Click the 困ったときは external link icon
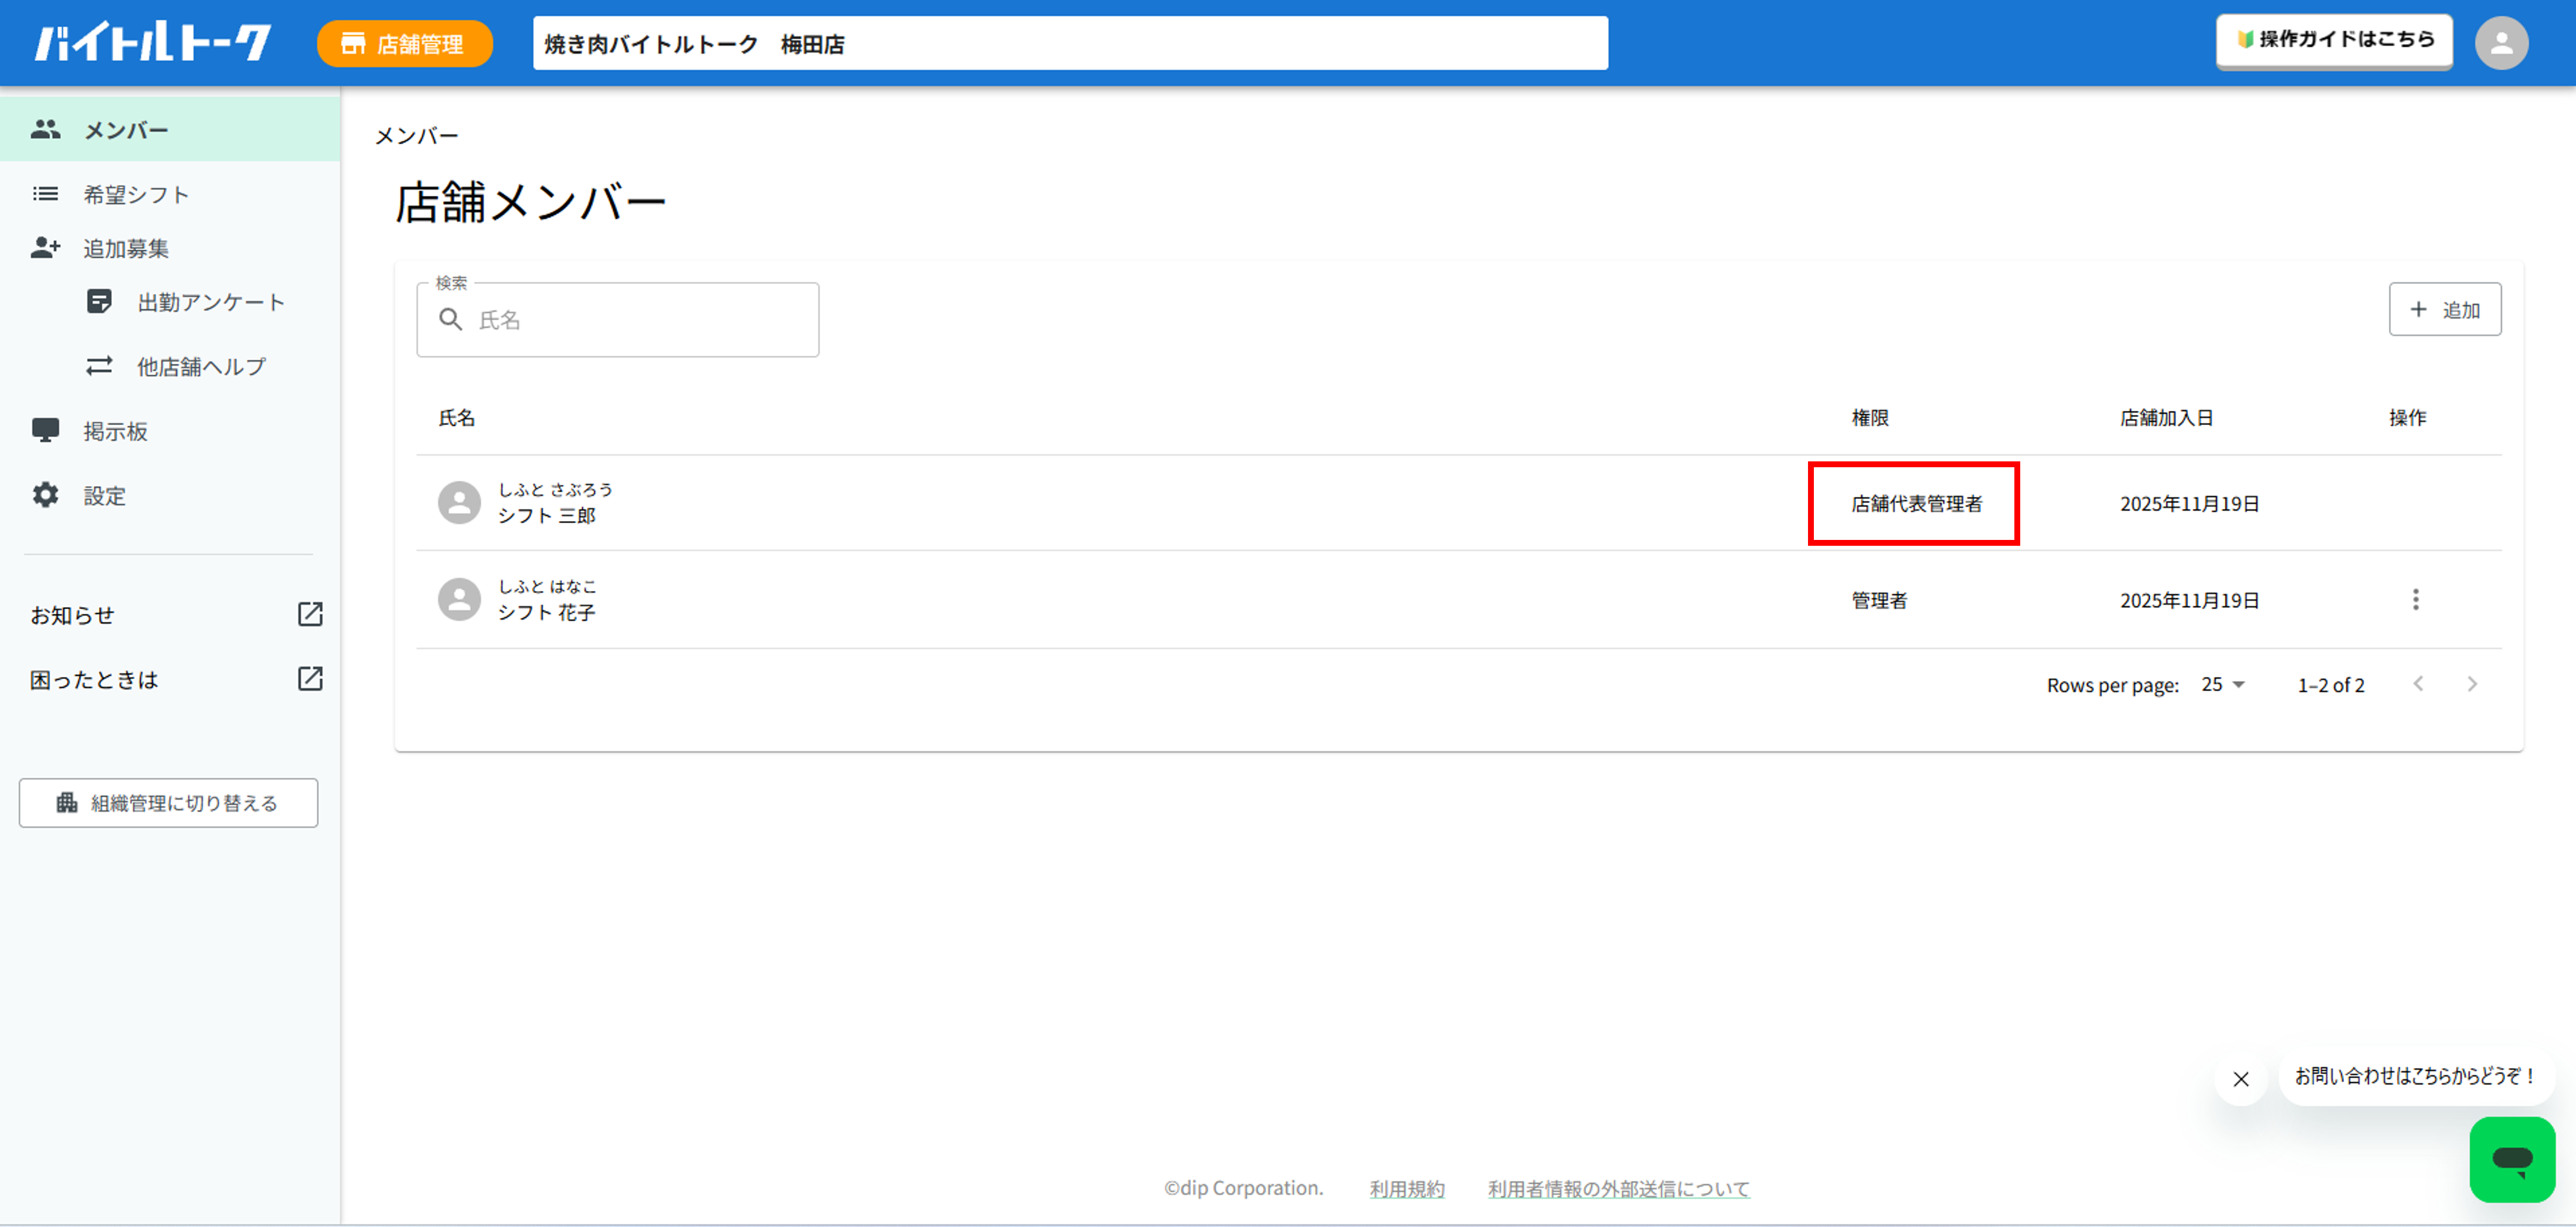The width and height of the screenshot is (2576, 1227). 310,679
